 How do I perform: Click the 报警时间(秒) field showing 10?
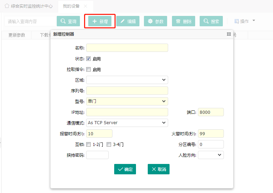(x=99, y=134)
